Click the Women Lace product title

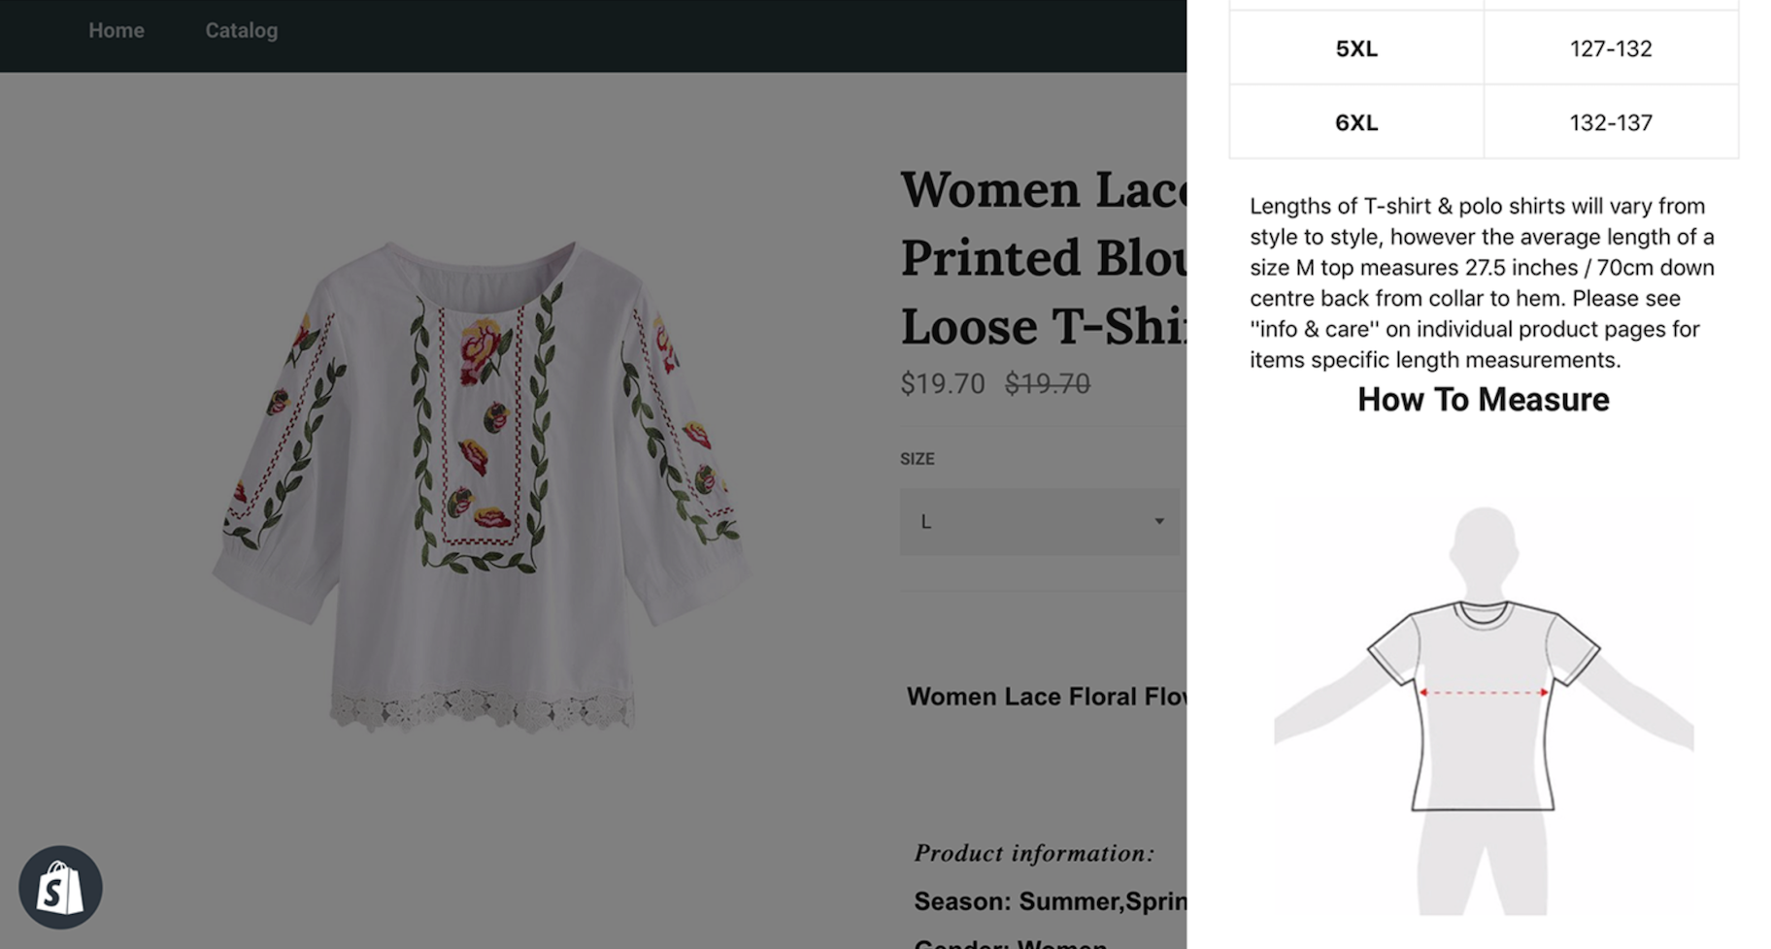pyautogui.click(x=1043, y=258)
